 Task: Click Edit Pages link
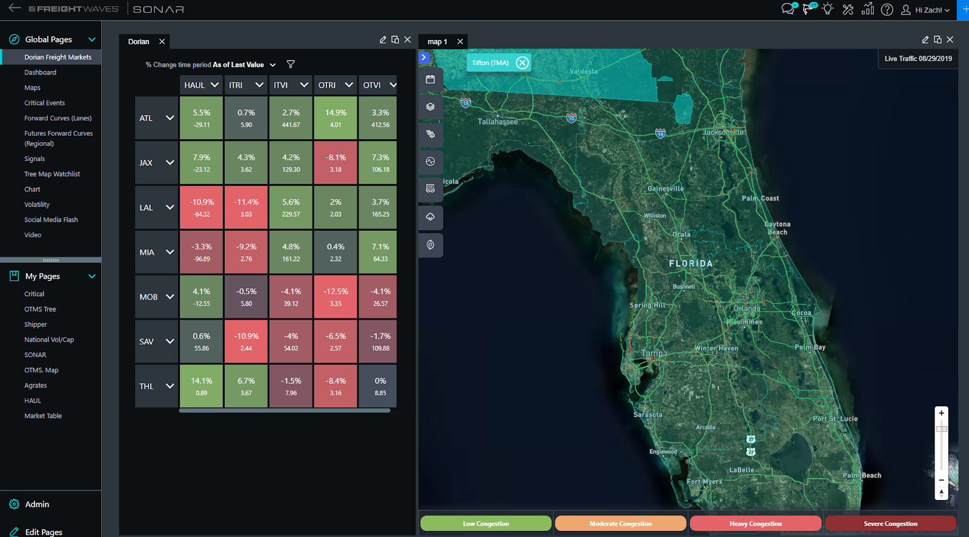[x=44, y=532]
